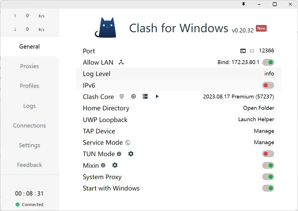Pin the window with the pin icon

[x=244, y=4]
